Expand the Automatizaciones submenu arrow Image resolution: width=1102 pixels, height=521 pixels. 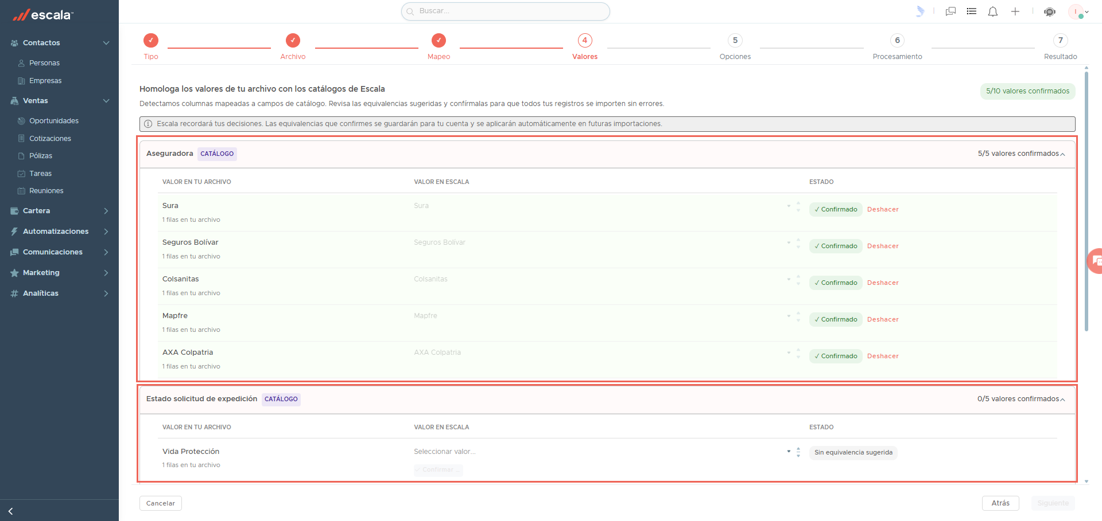[x=106, y=232]
